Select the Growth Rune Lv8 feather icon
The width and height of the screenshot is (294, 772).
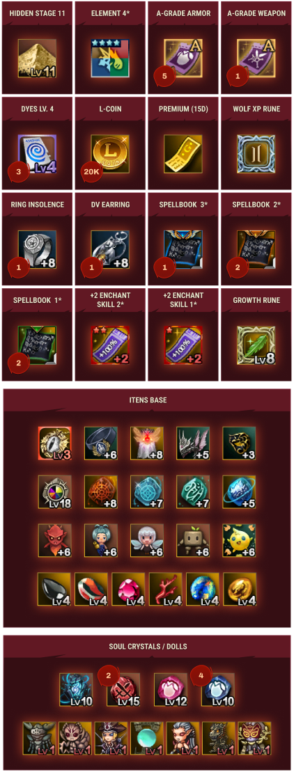(x=256, y=345)
